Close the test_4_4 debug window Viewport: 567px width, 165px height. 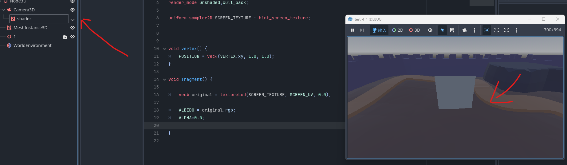558,19
